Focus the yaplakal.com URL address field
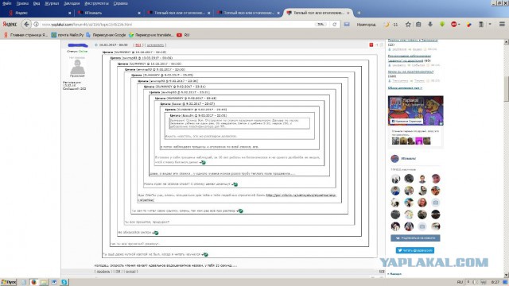Screen dimensions: 509x286 (x=175, y=25)
